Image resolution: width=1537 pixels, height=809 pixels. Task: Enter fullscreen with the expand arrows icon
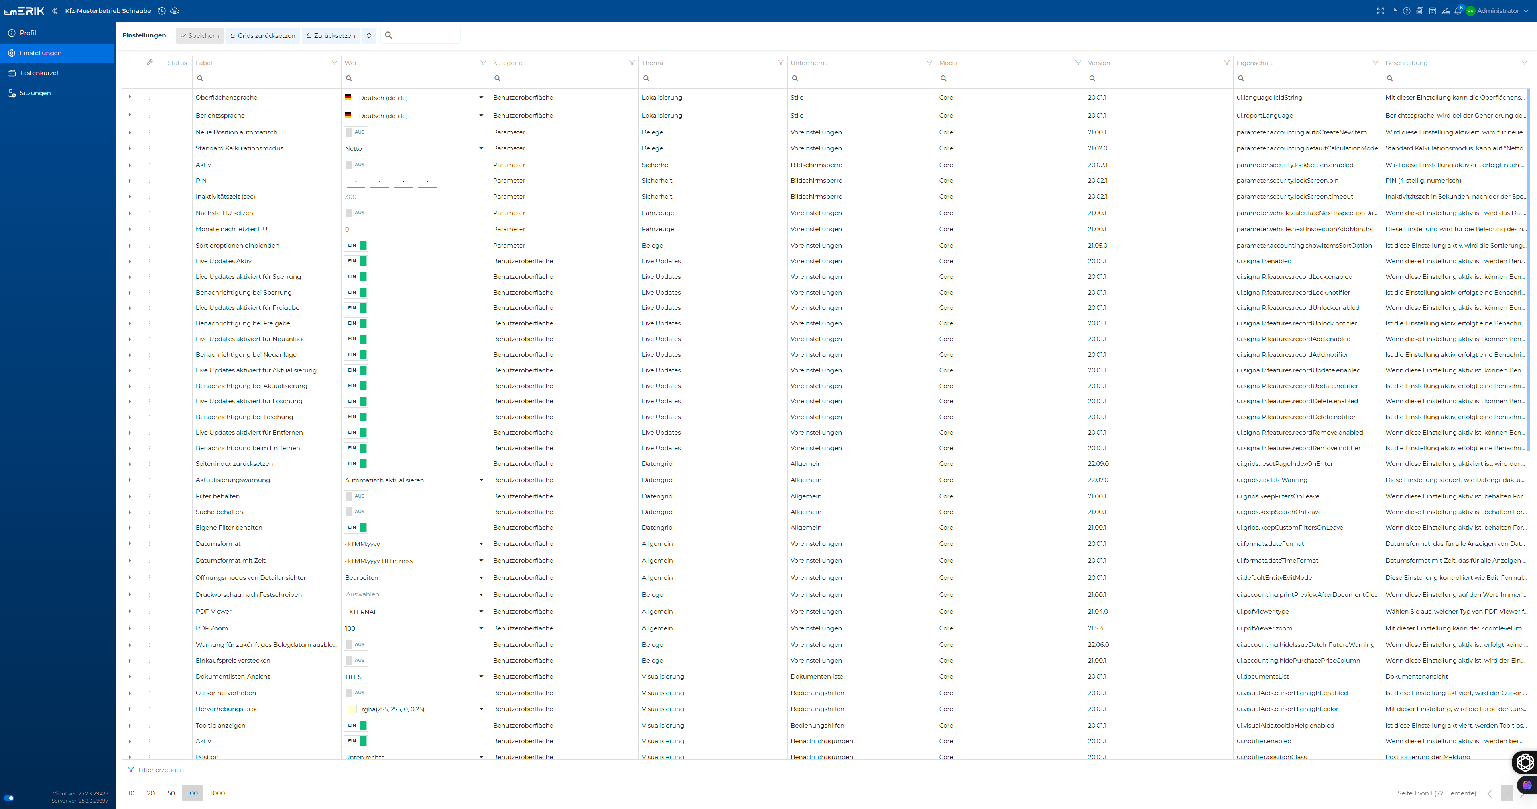1380,11
